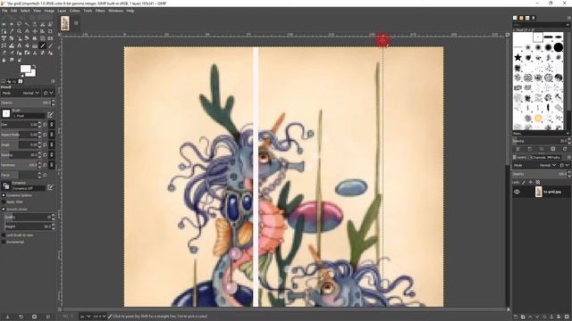Open the left dock tab configuration menu
The height and width of the screenshot is (321, 572).
point(53,81)
